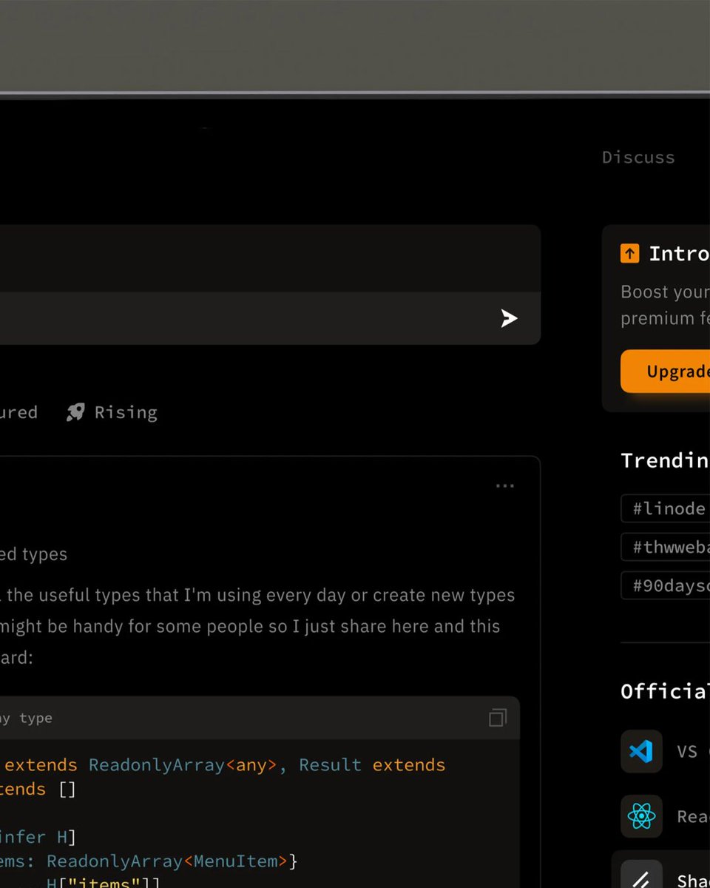Focus the message input field
710x888 pixels.
point(270,318)
